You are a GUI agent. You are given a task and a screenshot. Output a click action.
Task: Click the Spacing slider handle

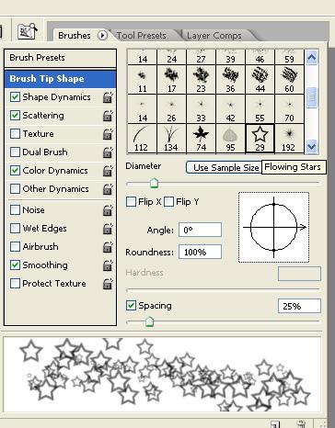(x=149, y=321)
